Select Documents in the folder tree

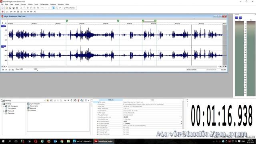[12, 108]
